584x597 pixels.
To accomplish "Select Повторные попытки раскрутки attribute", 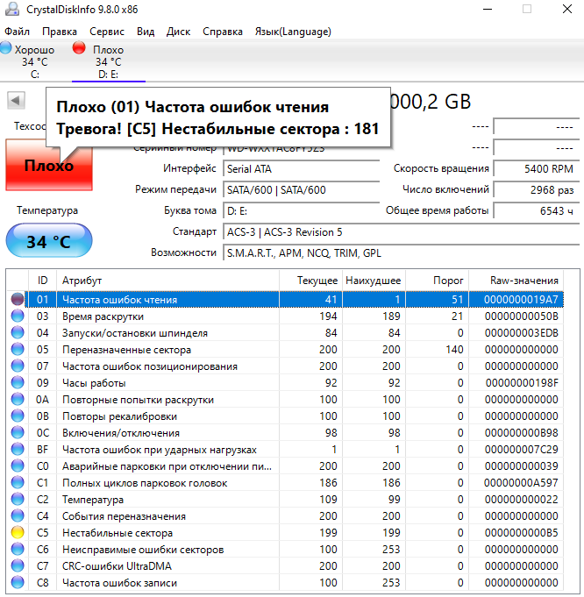I will [138, 400].
